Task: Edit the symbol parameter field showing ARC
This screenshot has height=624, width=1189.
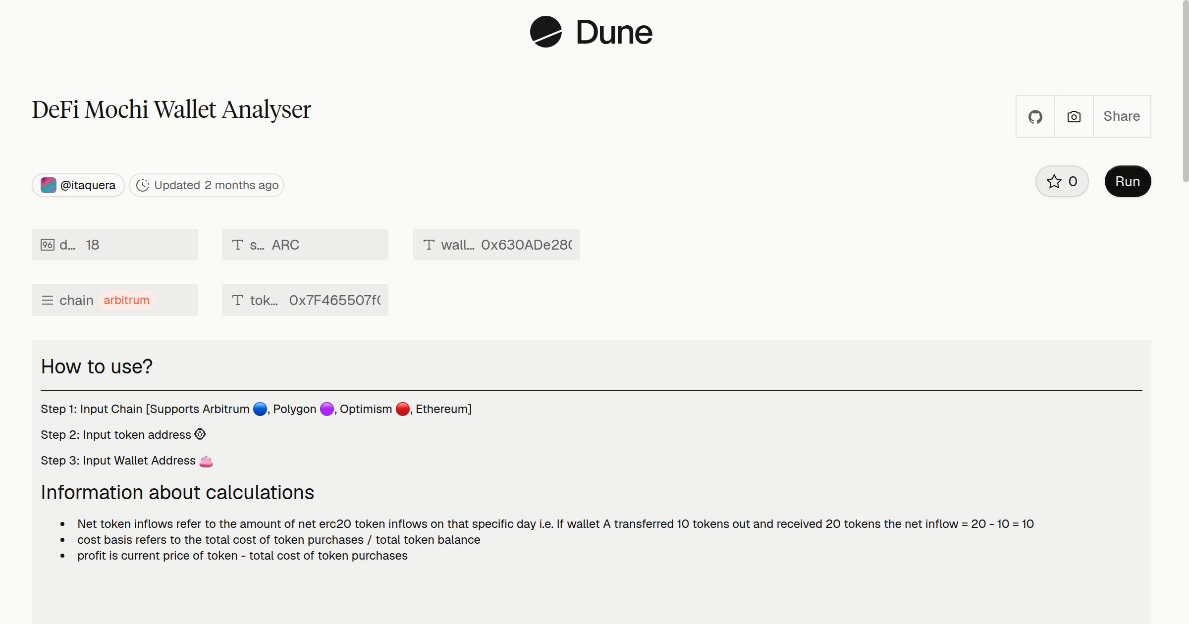Action: [x=305, y=245]
